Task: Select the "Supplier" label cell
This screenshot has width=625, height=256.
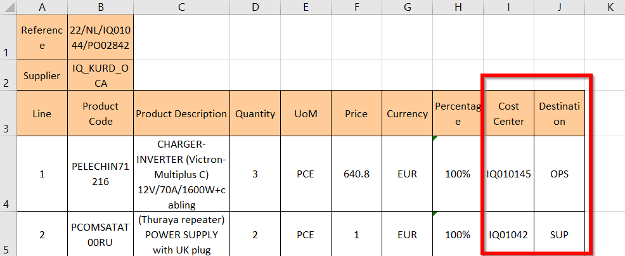Action: [x=42, y=75]
